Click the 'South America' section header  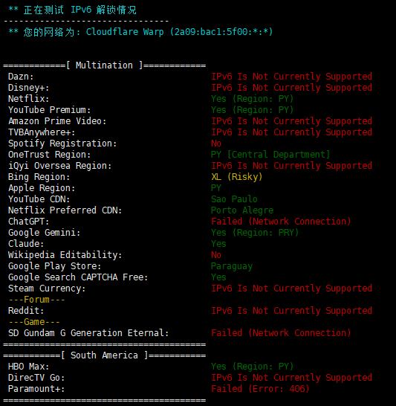[x=104, y=355]
